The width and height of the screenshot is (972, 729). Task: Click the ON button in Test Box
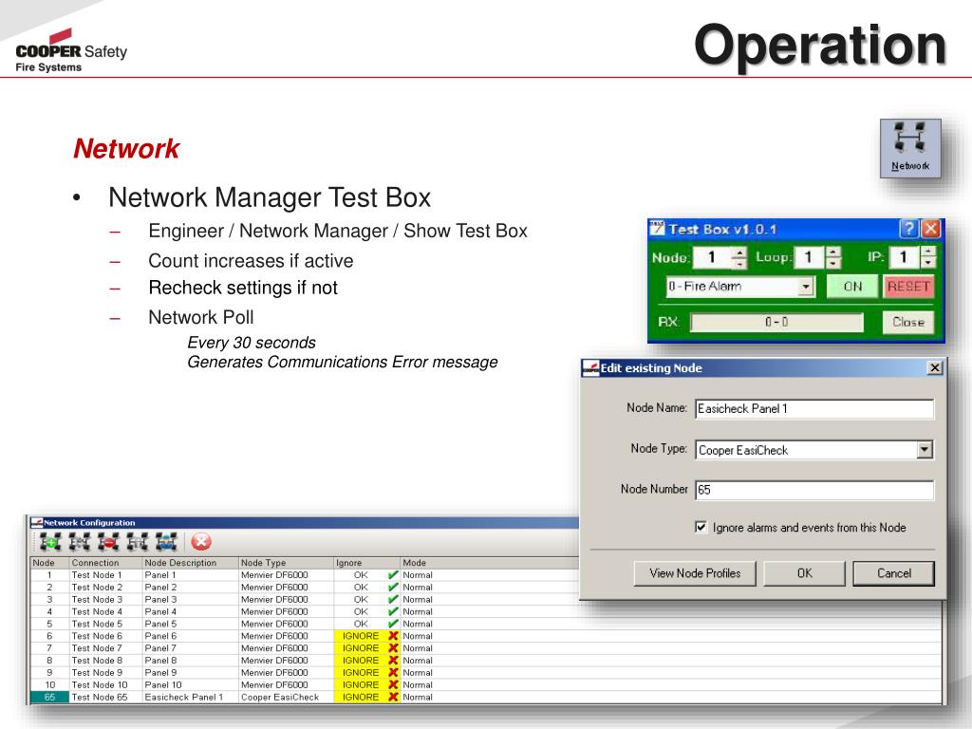coord(852,287)
